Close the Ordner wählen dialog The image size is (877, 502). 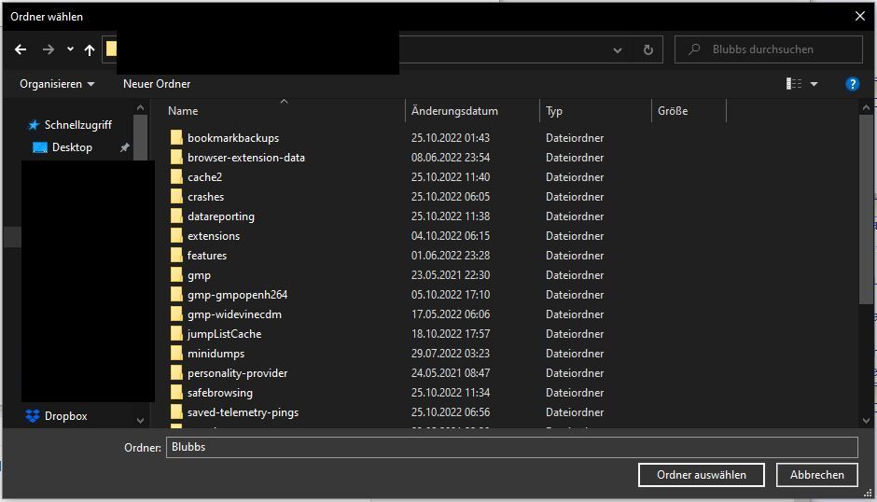coord(860,16)
